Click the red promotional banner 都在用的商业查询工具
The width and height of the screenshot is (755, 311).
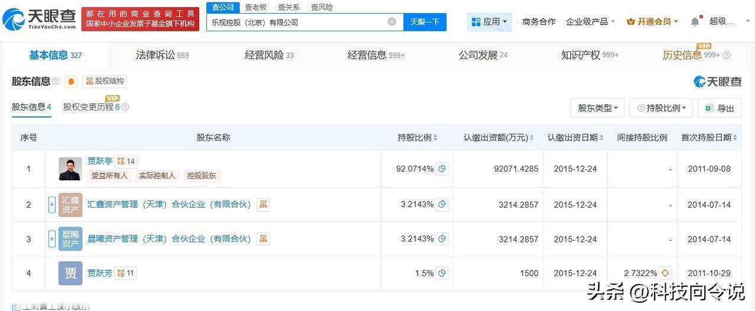pos(140,19)
